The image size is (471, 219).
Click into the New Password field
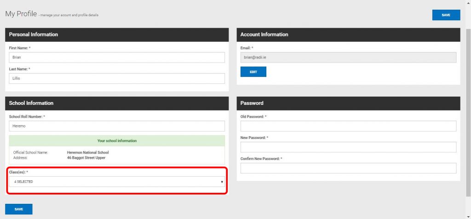(348, 147)
